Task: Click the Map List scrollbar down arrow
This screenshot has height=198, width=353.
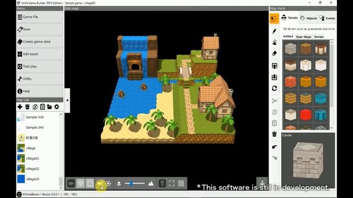Action: point(61,188)
